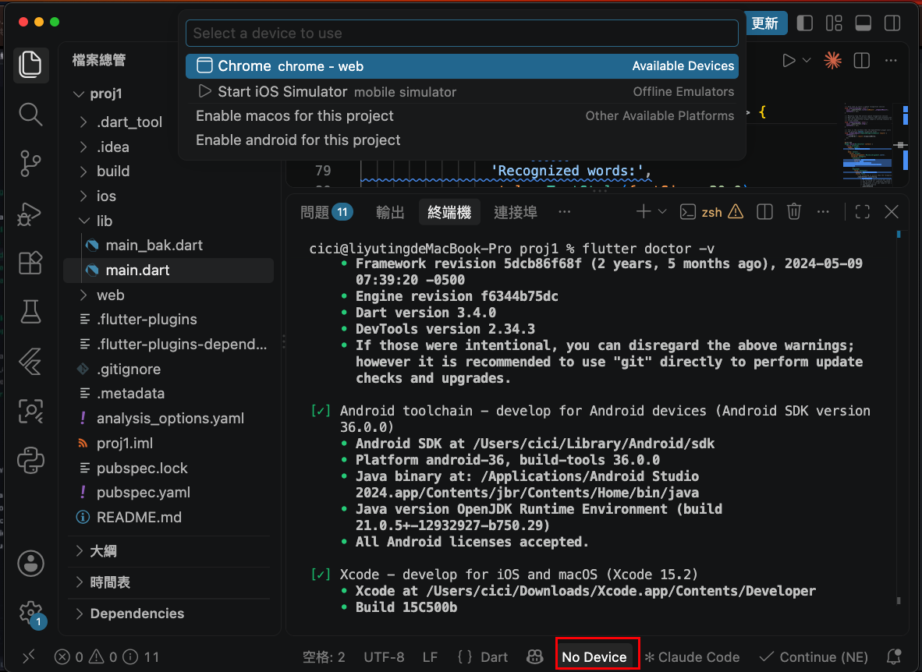Open notifications bell in status bar
Viewport: 922px width, 672px height.
(x=894, y=656)
